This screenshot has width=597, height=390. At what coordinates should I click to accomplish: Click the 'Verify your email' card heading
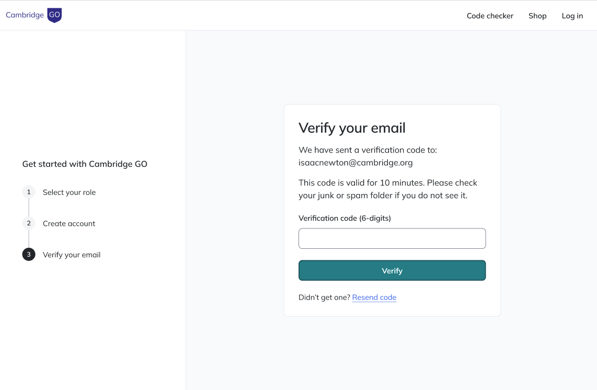point(352,128)
